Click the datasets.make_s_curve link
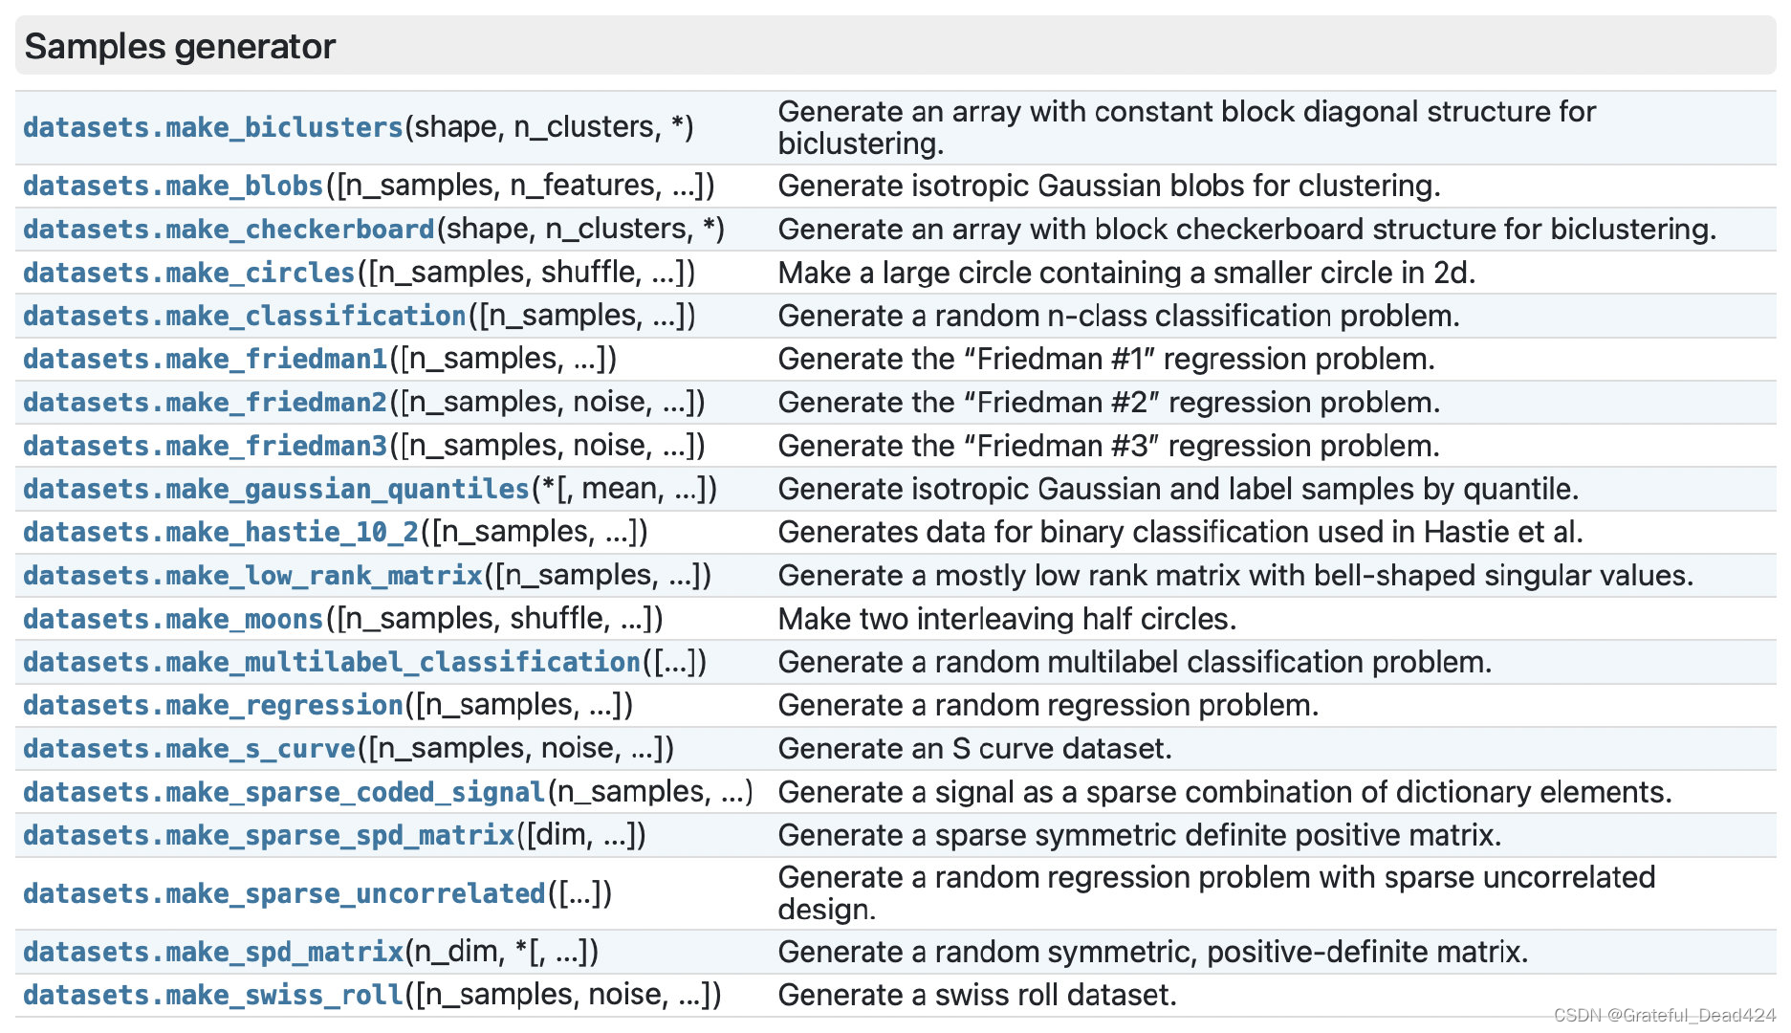Screen dimensions: 1791x1033 [188, 749]
